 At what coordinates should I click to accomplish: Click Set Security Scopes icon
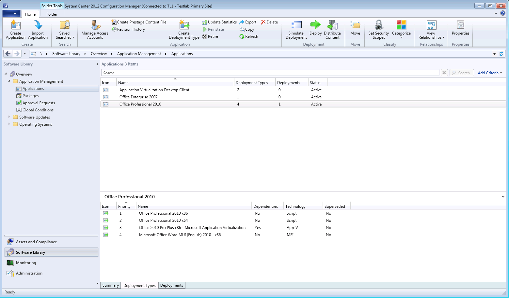379,30
